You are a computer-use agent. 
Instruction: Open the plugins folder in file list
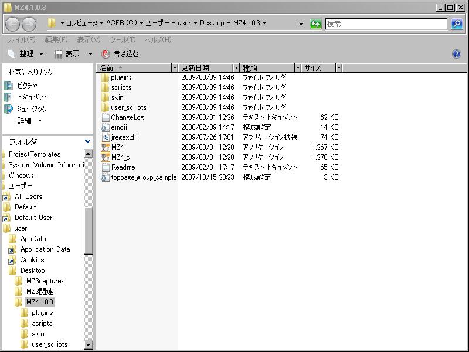(121, 77)
